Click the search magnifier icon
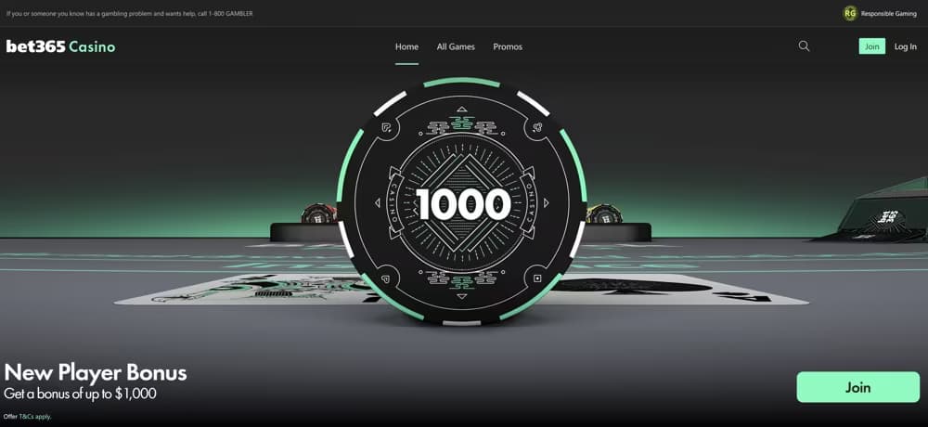This screenshot has width=928, height=427. tap(804, 46)
